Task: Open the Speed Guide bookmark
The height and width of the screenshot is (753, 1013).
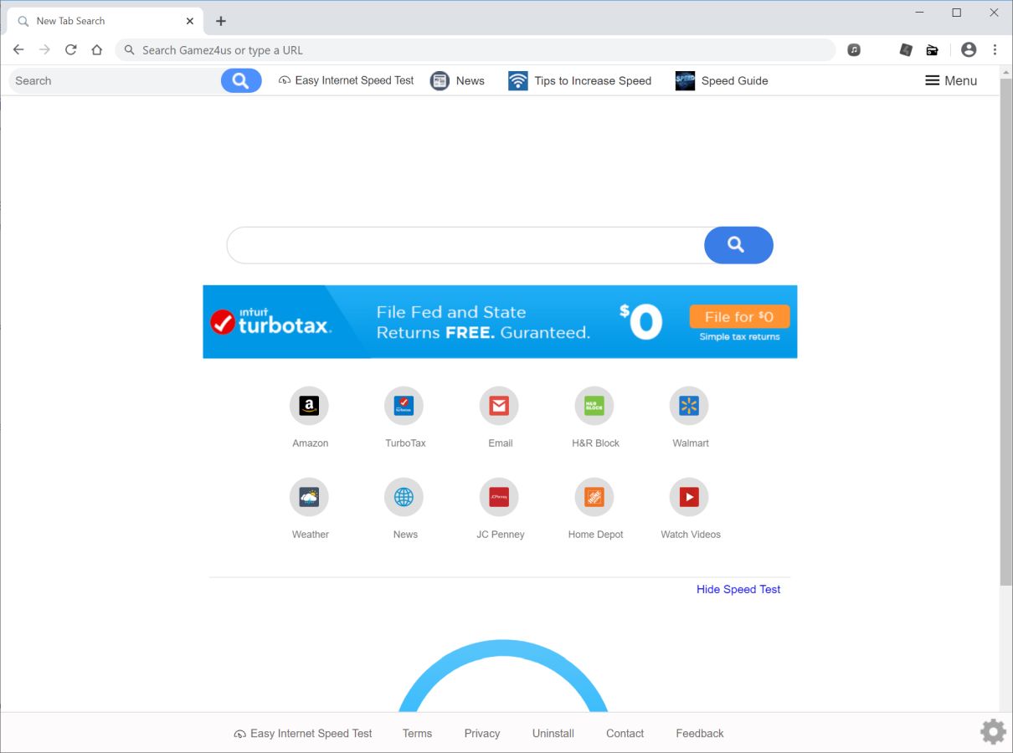Action: tap(722, 80)
